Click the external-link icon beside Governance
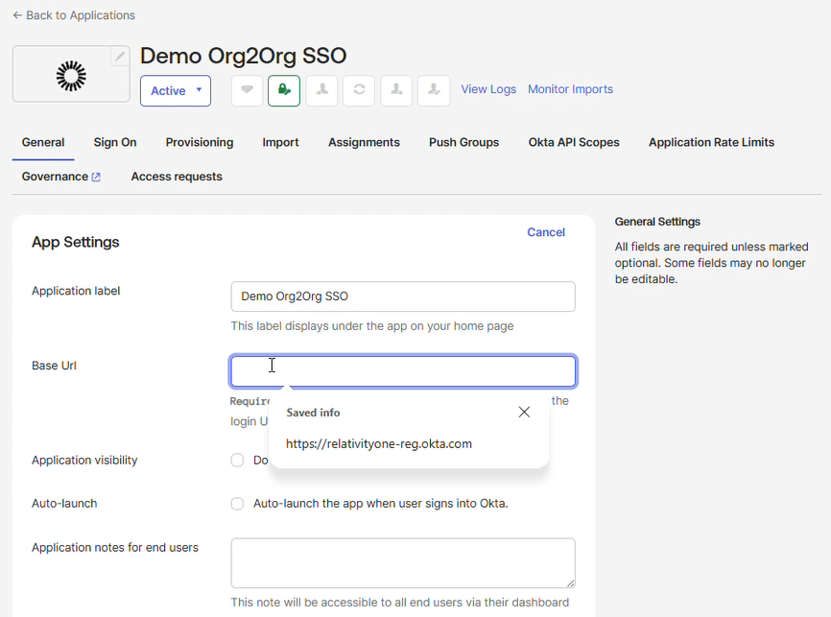The height and width of the screenshot is (617, 831). coord(96,178)
